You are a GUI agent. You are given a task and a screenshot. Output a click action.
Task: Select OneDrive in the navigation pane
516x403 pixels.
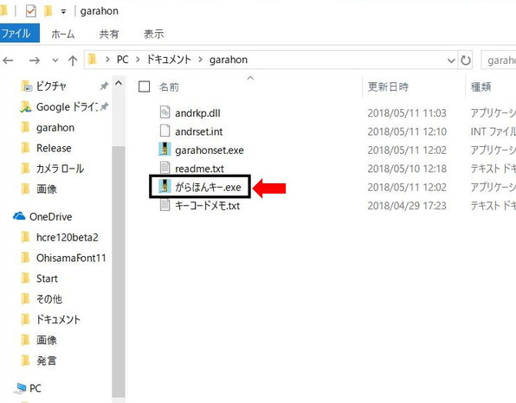pyautogui.click(x=51, y=216)
